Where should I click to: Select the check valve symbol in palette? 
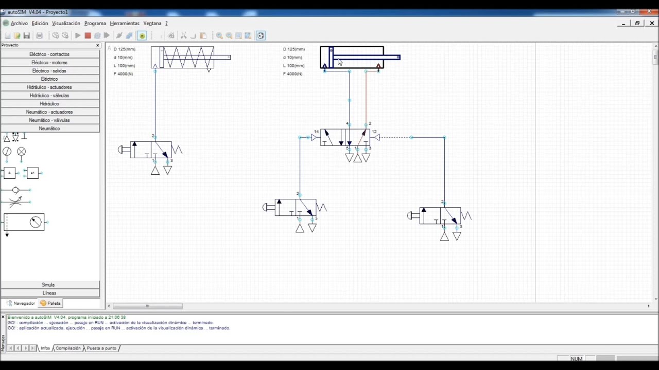point(16,190)
